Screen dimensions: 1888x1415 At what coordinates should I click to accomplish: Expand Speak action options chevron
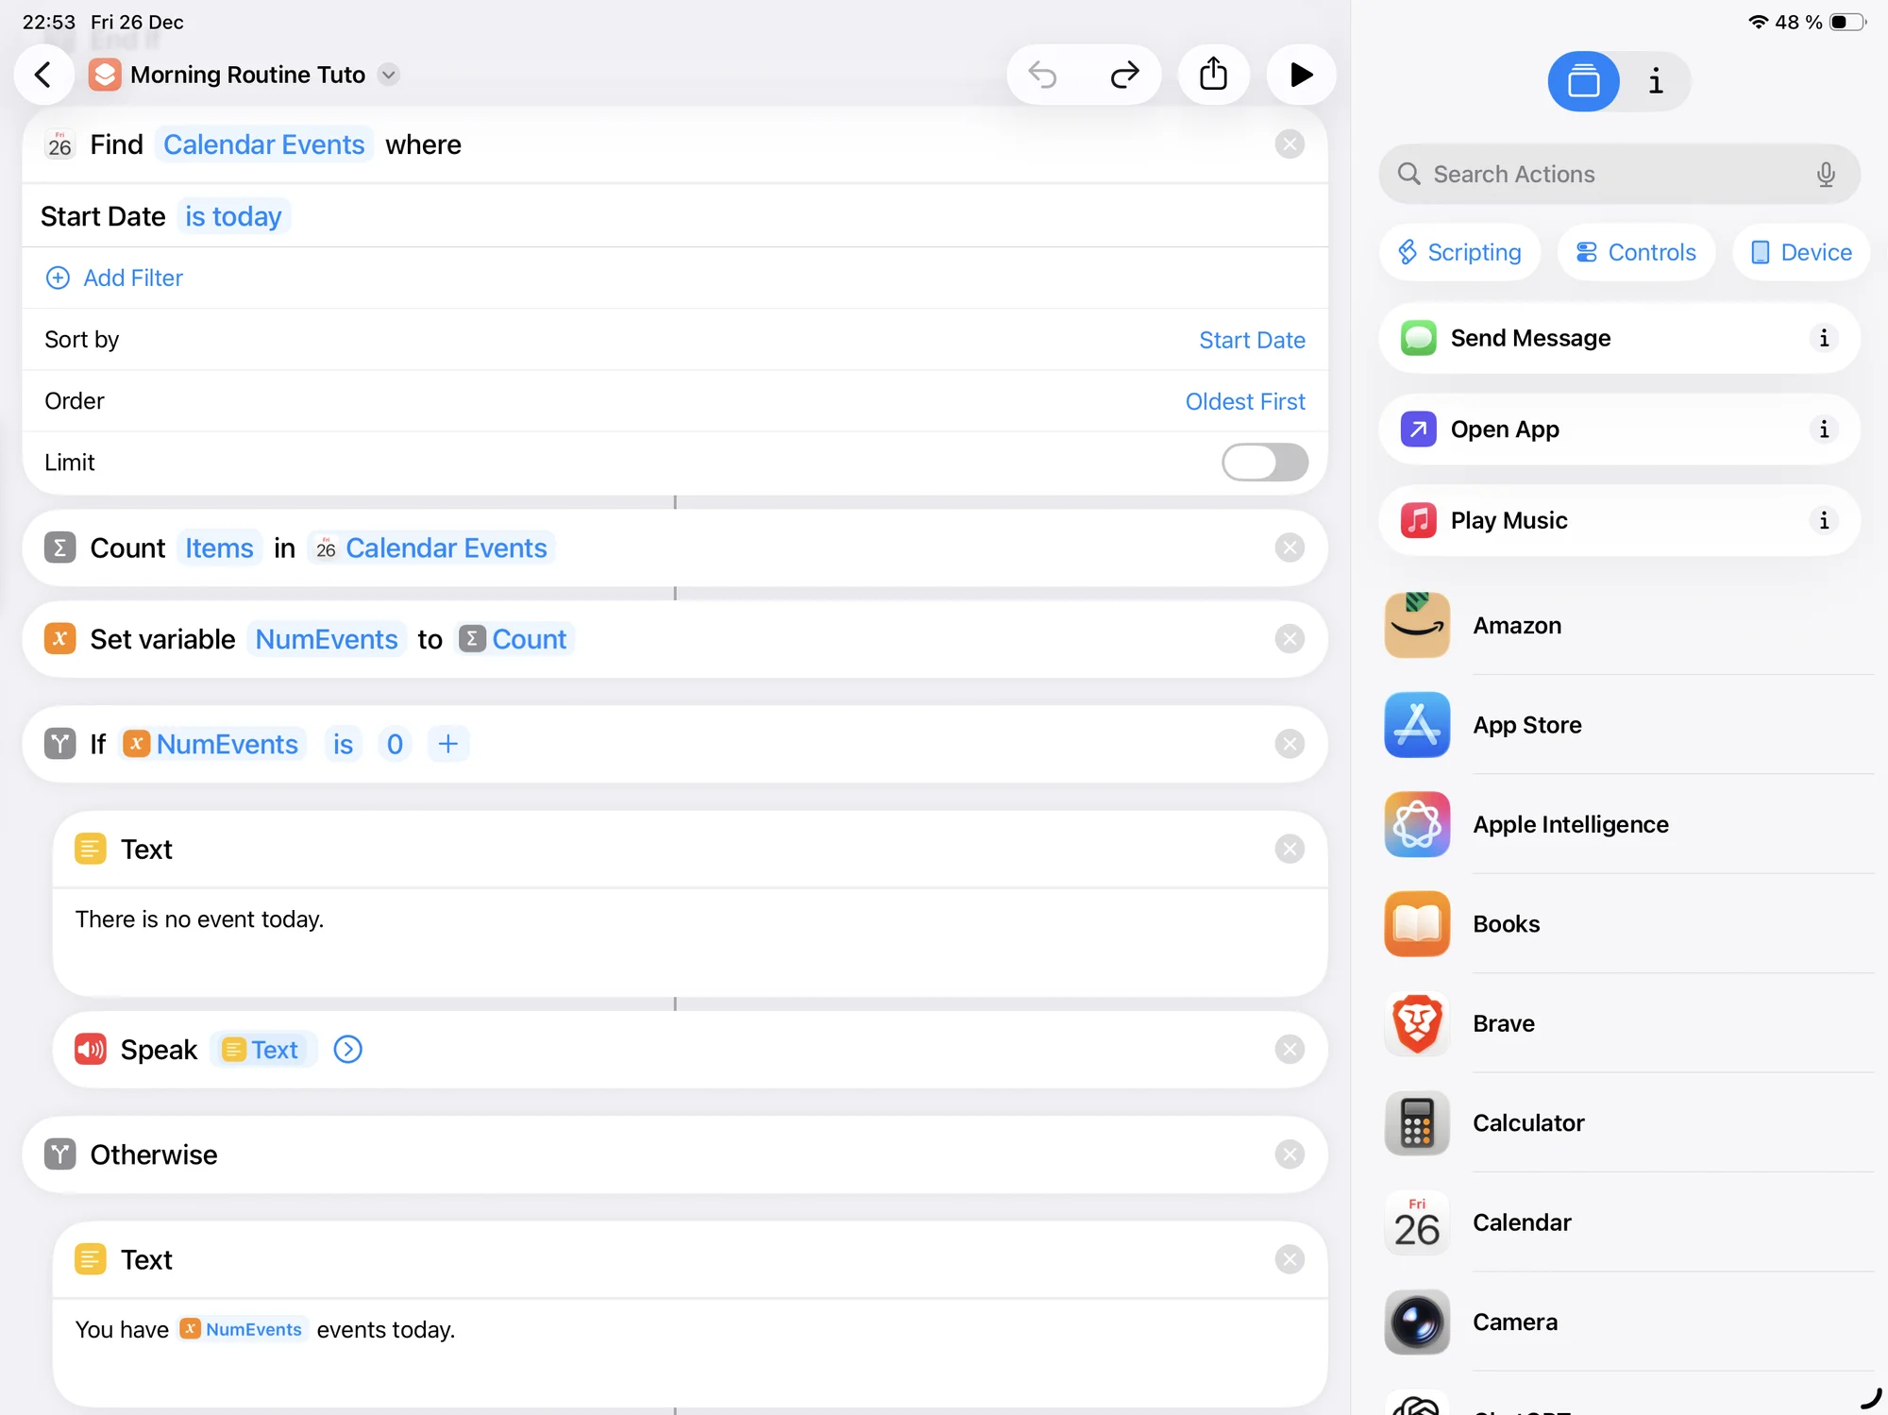348,1050
